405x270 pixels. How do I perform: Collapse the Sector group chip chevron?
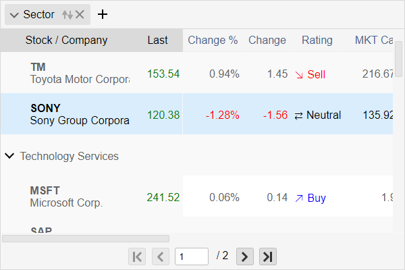[14, 14]
